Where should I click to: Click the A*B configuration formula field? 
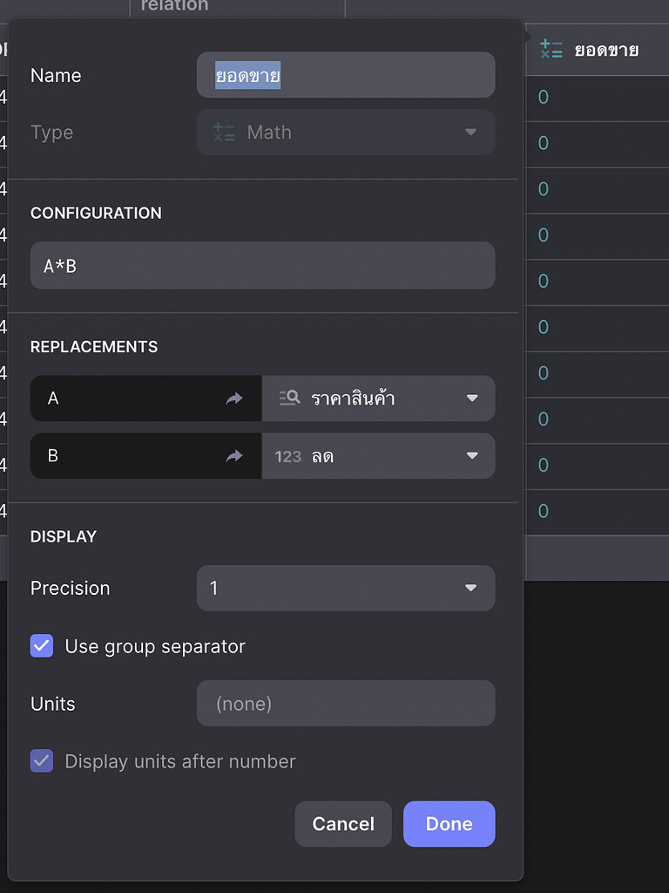(x=262, y=265)
